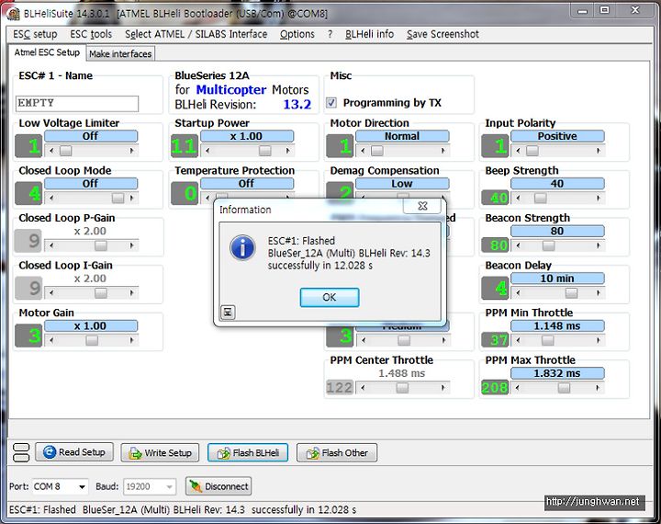The width and height of the screenshot is (661, 524).
Task: Click Motor Direction slider thumb
Action: click(x=377, y=151)
